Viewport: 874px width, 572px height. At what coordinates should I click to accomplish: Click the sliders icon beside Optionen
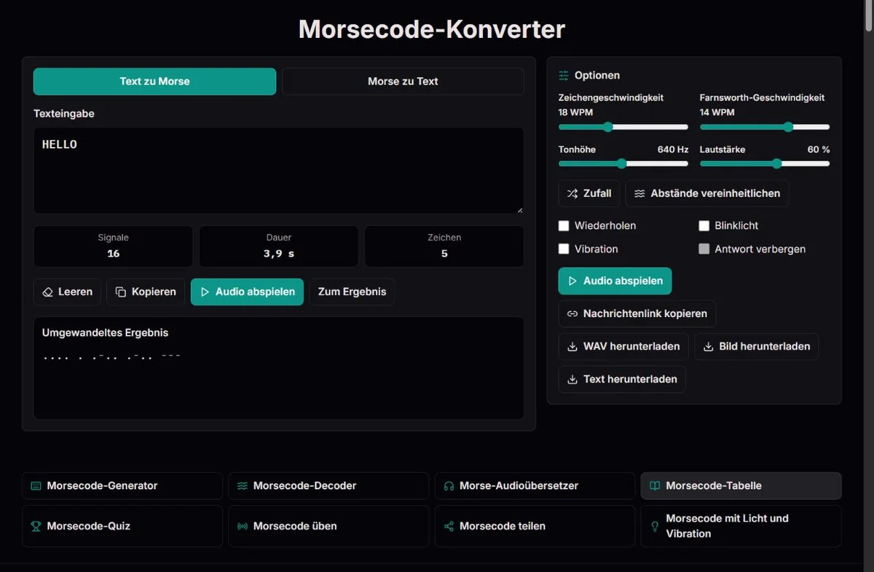click(564, 75)
